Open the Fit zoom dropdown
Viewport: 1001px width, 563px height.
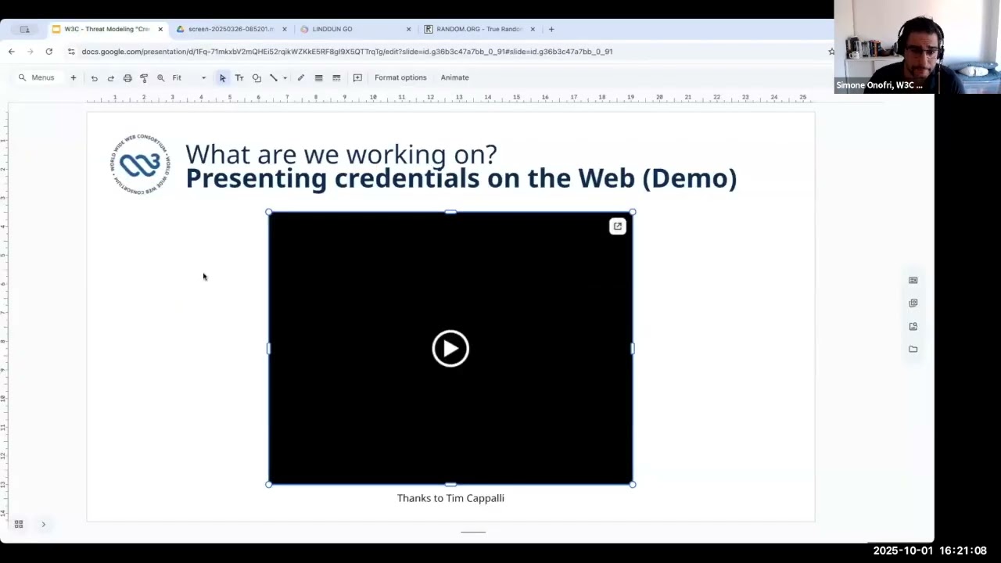[189, 78]
